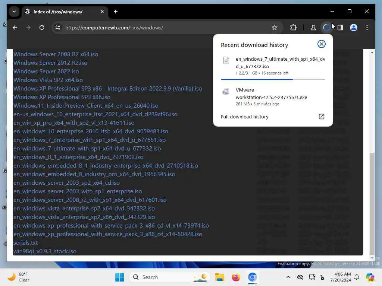Click the page vertical scrollbar thumb
Screen dimensions: 382x286
point(372,203)
